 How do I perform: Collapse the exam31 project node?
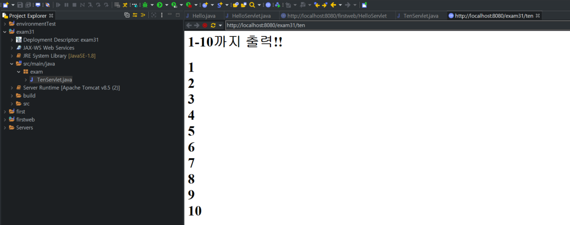click(5, 32)
